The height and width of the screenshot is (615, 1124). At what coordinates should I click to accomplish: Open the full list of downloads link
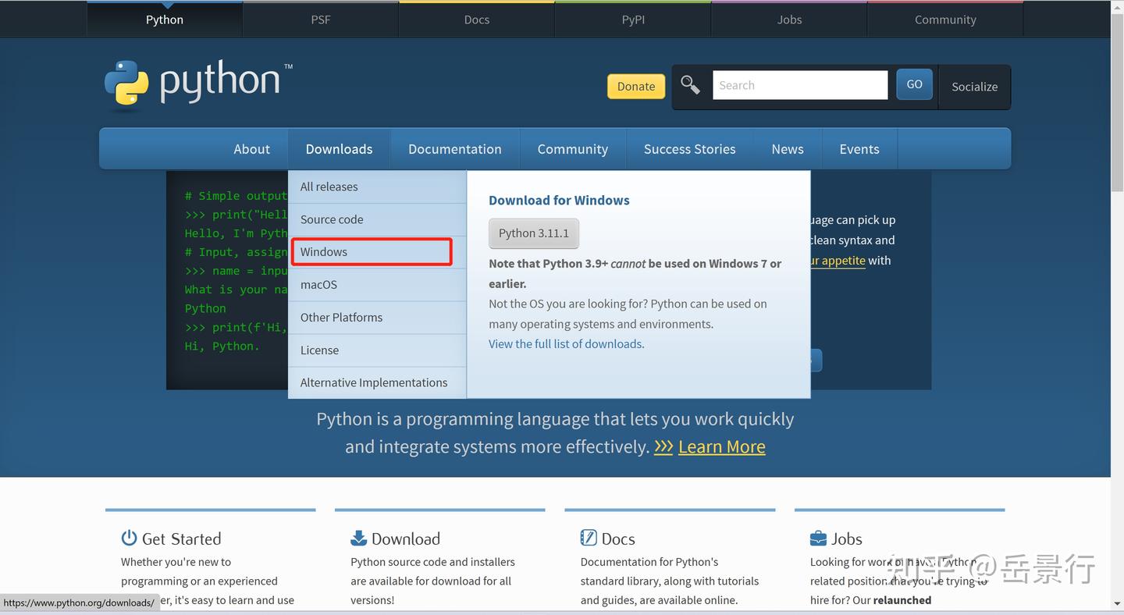(565, 343)
